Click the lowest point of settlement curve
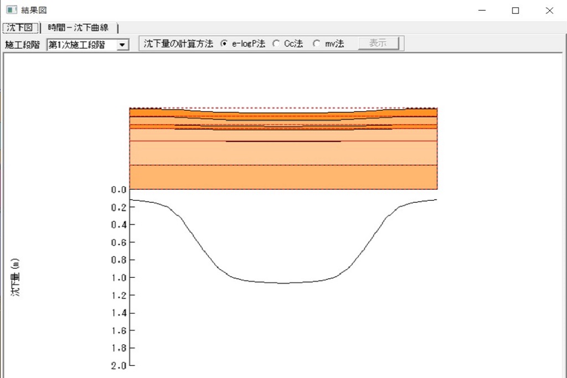The width and height of the screenshot is (567, 378). tap(283, 283)
